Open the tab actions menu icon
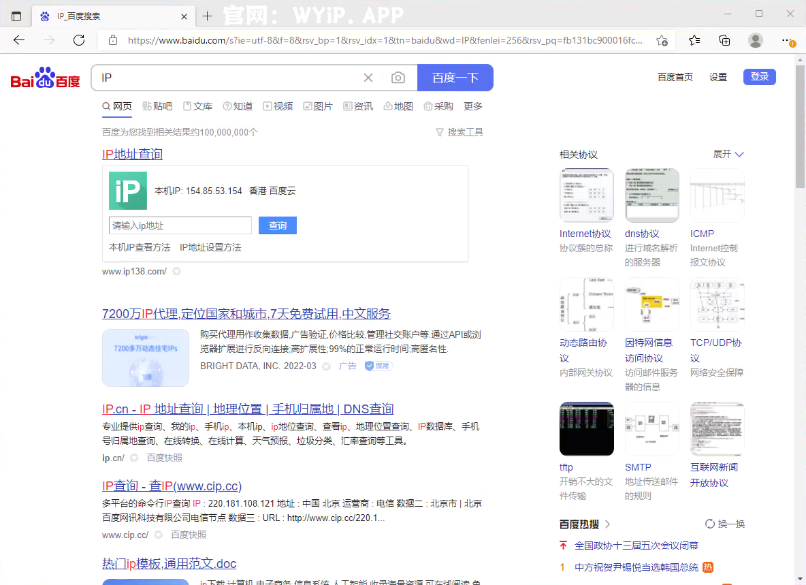Viewport: 806px width, 585px height. (16, 16)
